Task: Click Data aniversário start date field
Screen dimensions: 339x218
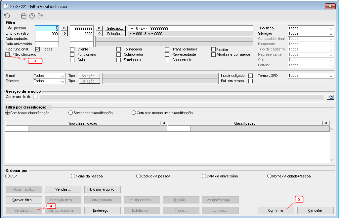Action: point(47,44)
